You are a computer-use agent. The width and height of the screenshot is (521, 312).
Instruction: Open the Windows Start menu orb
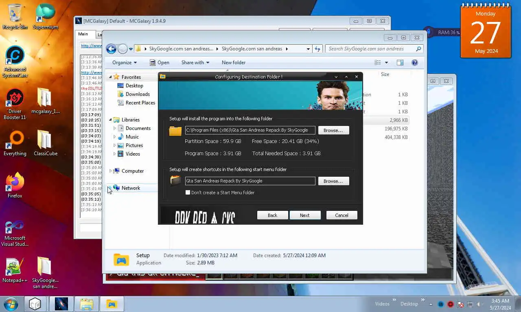point(11,304)
